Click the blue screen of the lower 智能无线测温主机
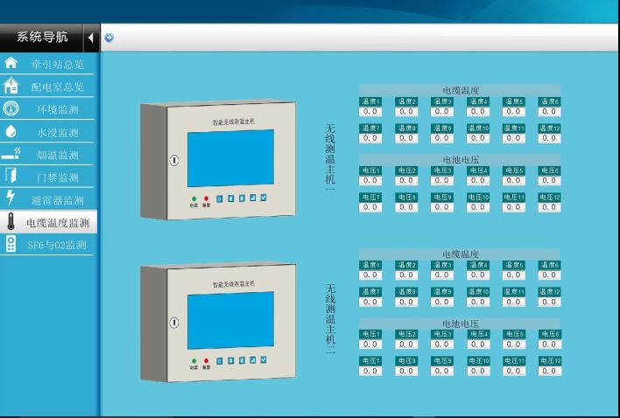Image resolution: width=620 pixels, height=418 pixels. [x=230, y=321]
